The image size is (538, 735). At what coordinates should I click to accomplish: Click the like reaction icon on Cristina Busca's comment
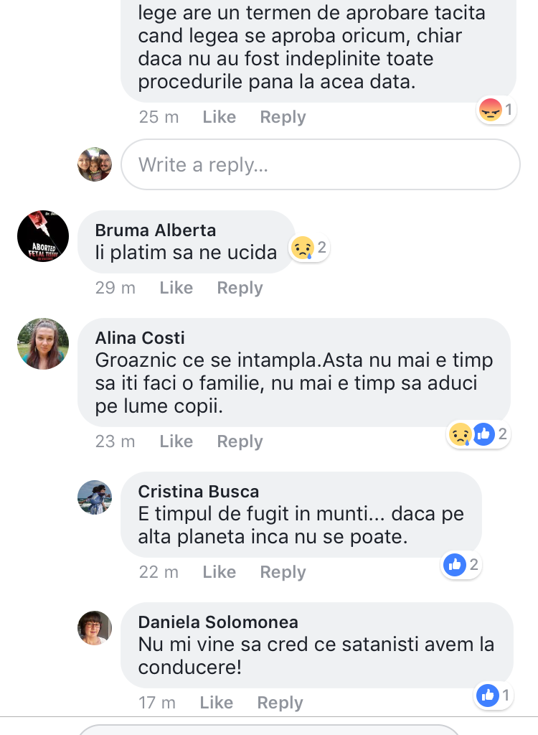tap(454, 565)
